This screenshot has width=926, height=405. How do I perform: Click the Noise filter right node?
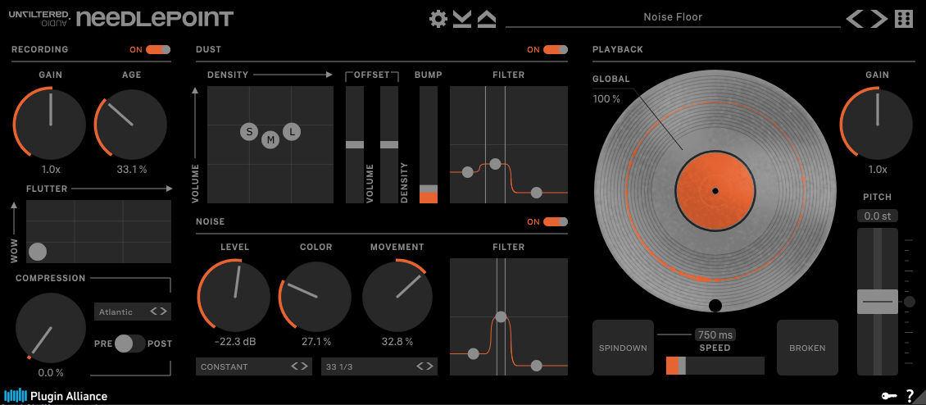coord(536,366)
